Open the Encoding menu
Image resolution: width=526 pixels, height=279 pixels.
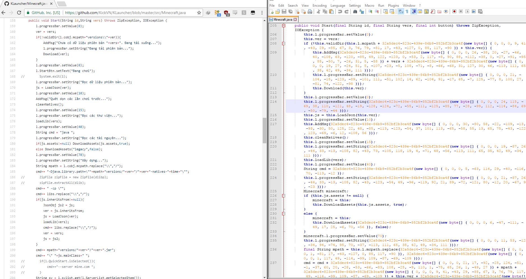click(x=319, y=5)
